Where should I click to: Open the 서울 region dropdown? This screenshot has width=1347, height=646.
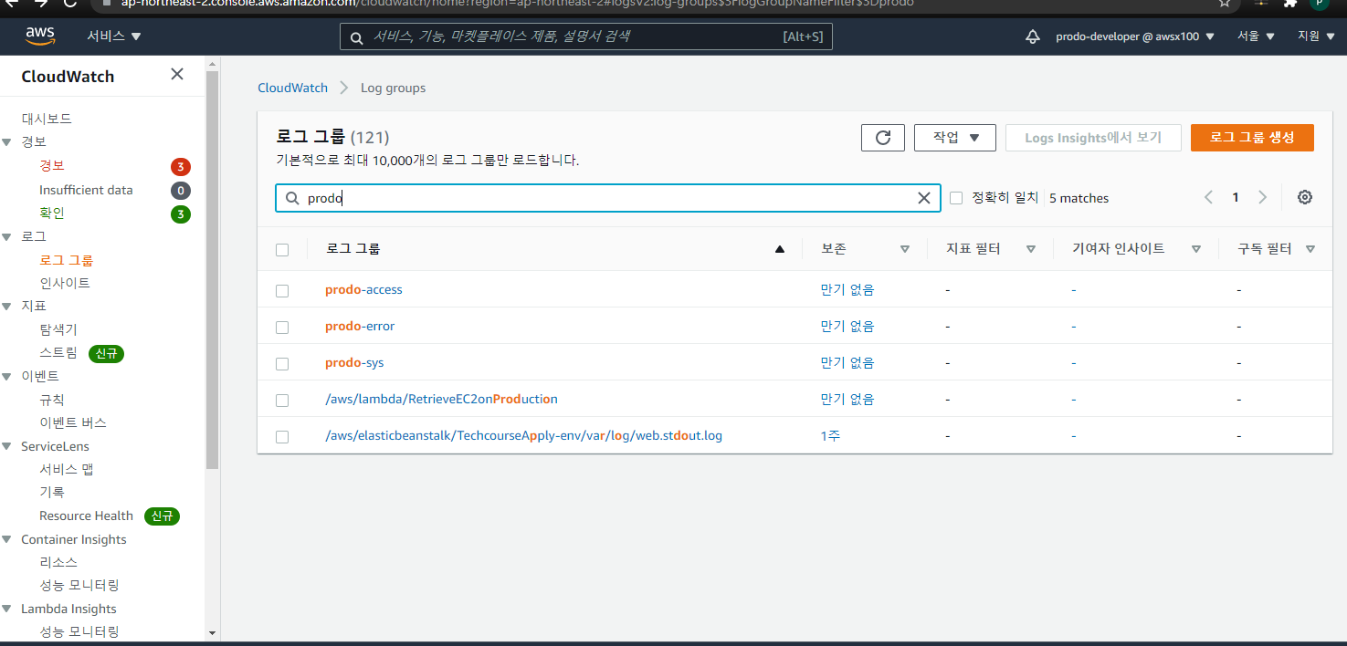point(1256,36)
